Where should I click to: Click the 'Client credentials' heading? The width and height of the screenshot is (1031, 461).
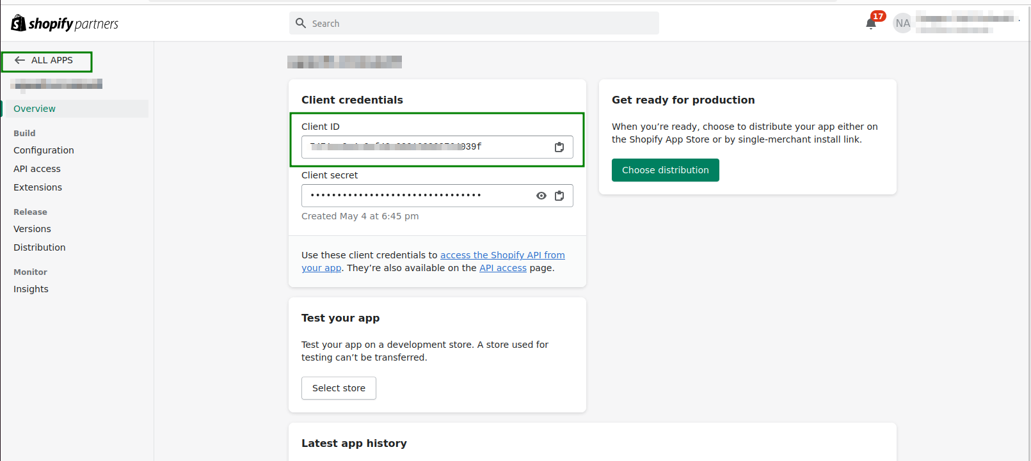coord(352,100)
